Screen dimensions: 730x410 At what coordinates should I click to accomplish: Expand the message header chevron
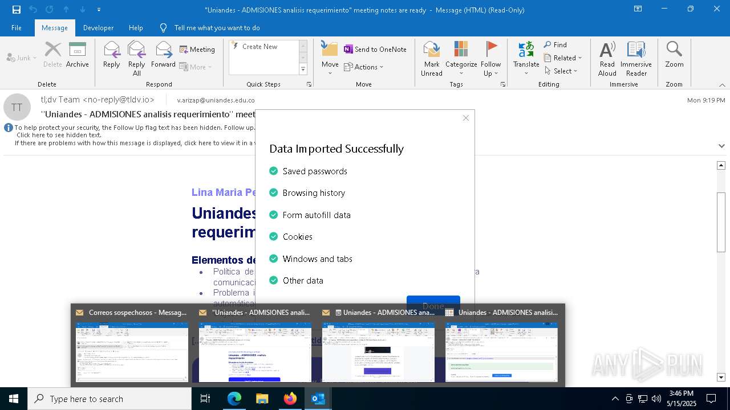[721, 146]
